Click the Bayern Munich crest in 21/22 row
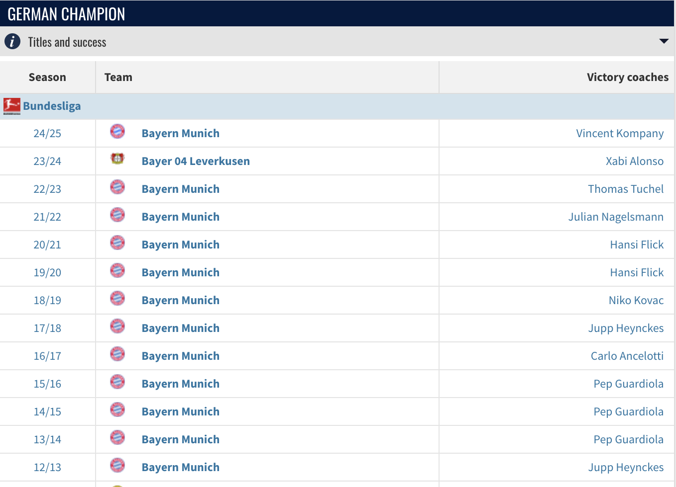 (x=117, y=215)
